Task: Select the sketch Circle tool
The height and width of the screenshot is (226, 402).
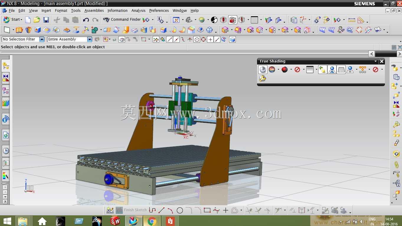Action: tap(180, 210)
